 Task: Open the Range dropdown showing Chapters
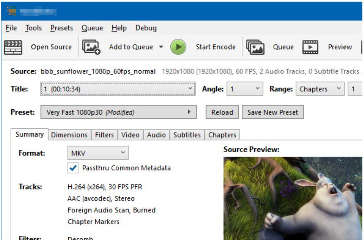[320, 89]
